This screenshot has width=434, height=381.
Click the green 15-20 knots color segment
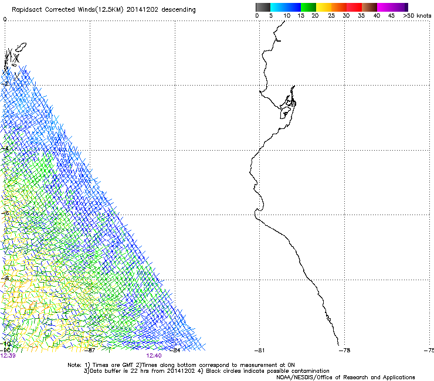click(x=308, y=7)
